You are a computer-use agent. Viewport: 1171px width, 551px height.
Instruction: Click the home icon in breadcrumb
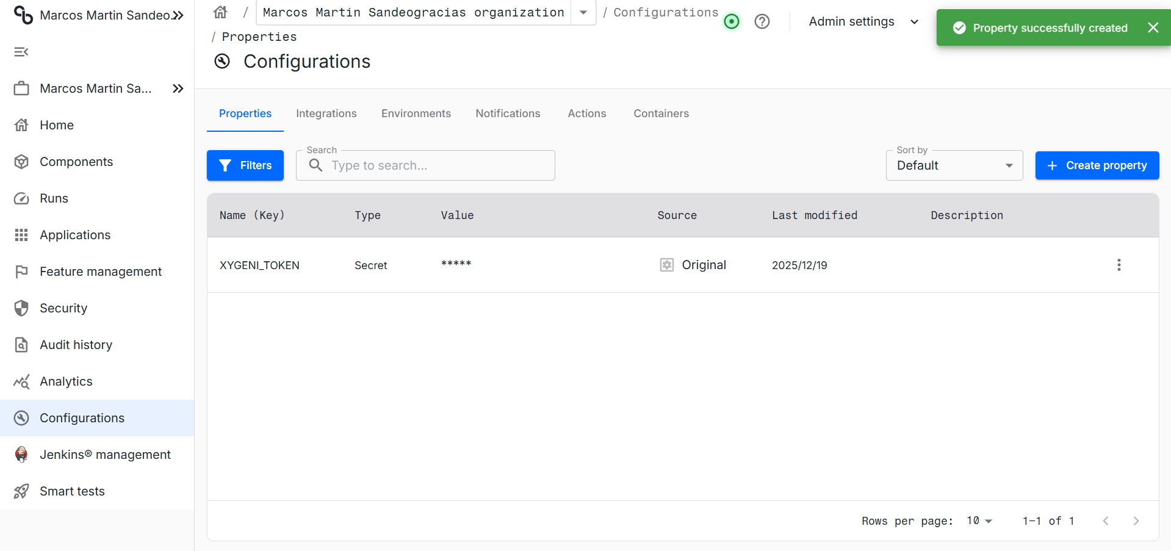[x=220, y=12]
